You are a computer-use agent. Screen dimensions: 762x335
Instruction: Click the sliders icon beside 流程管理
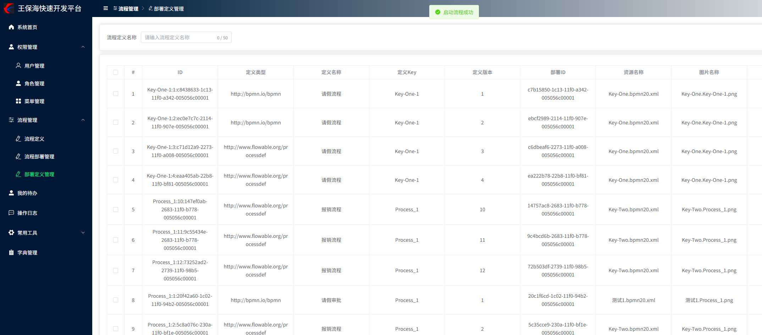(x=11, y=120)
